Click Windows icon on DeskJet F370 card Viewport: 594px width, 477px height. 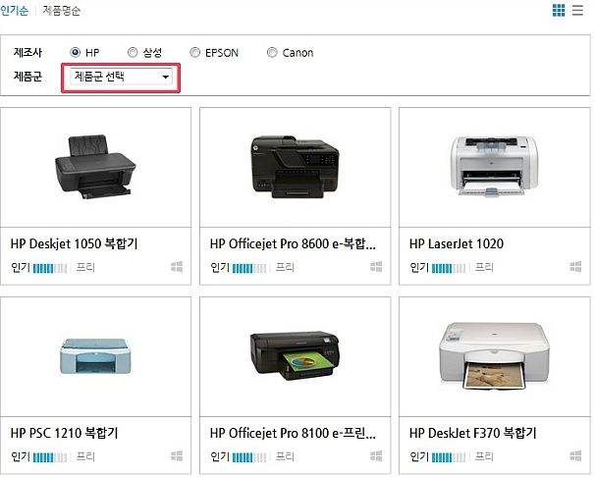(x=575, y=455)
